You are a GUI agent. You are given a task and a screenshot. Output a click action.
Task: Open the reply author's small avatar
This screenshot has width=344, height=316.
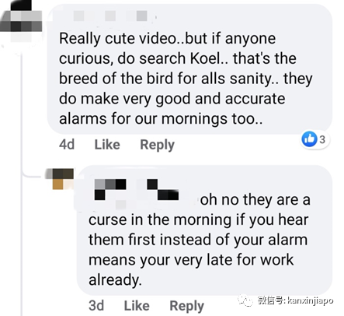(x=59, y=179)
